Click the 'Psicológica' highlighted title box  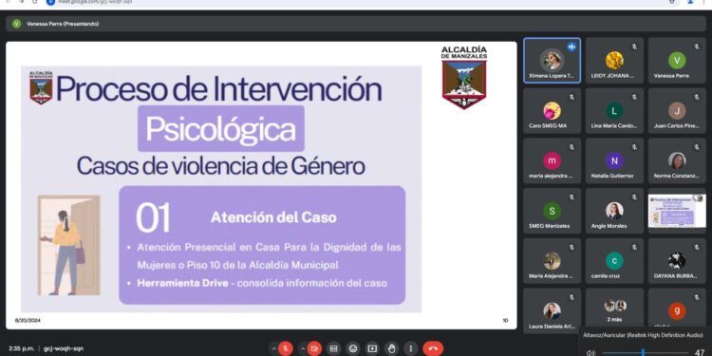[221, 128]
